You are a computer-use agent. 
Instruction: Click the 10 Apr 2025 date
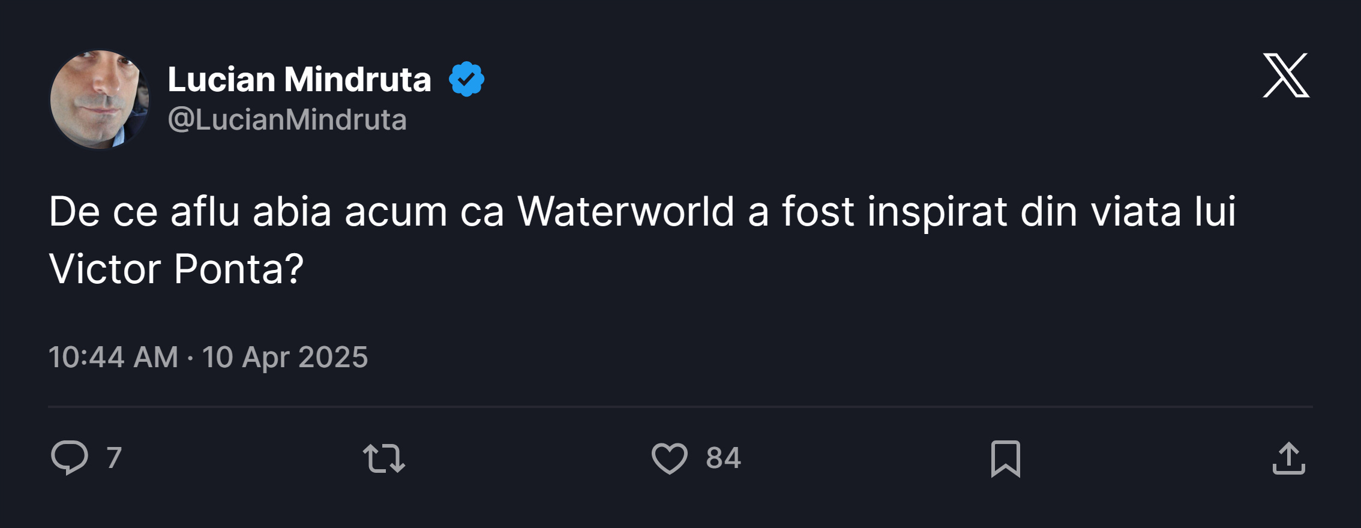285,357
